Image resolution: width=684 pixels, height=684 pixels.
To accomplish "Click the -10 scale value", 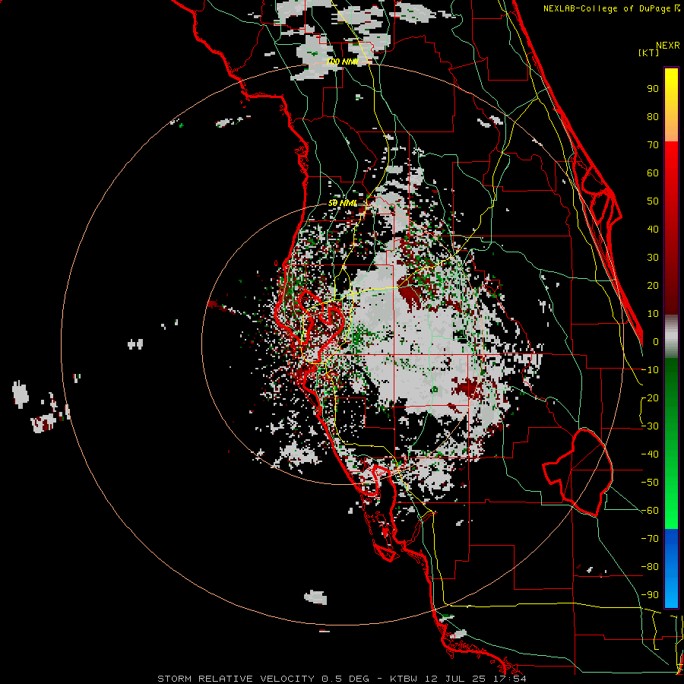I will (650, 370).
